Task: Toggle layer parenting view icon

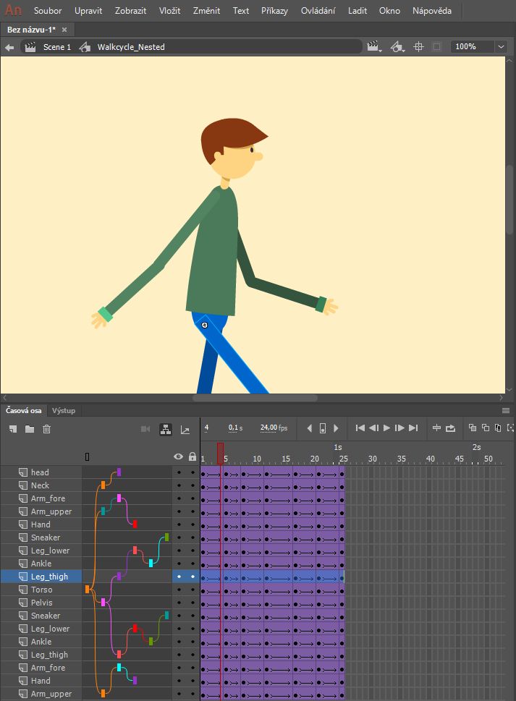Action: (165, 429)
